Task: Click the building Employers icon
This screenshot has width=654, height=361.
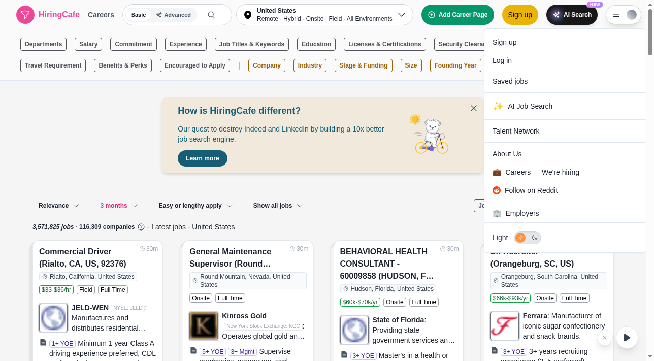Action: click(x=497, y=213)
